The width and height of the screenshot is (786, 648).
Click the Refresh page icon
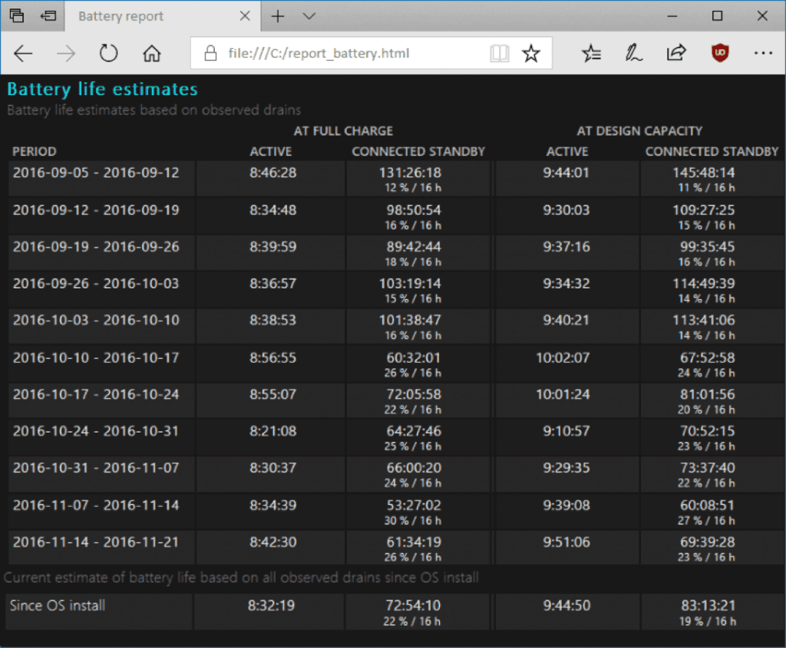tap(109, 54)
